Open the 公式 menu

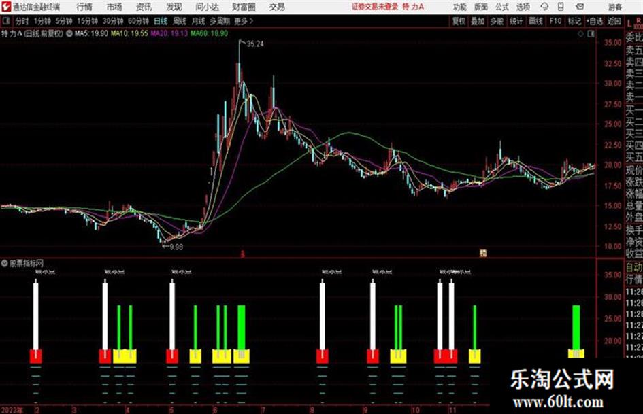point(501,7)
